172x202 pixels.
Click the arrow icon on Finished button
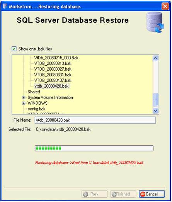pyautogui.click(x=114, y=194)
